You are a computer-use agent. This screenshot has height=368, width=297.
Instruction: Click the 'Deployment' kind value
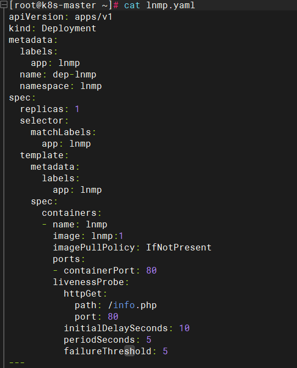pos(69,29)
